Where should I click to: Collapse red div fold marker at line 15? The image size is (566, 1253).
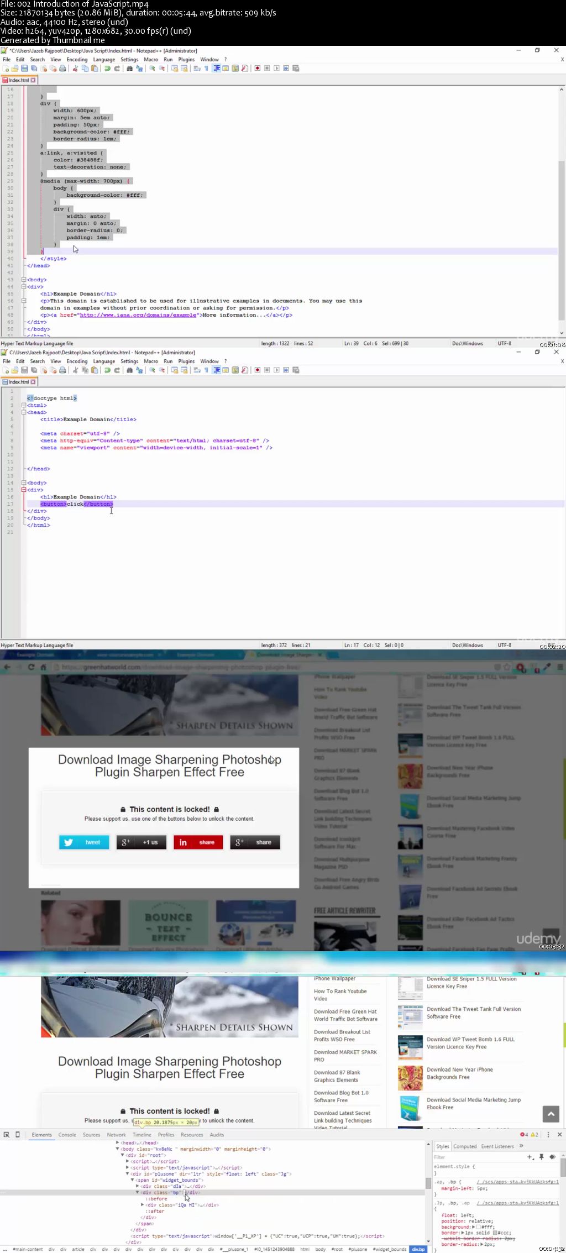(24, 490)
